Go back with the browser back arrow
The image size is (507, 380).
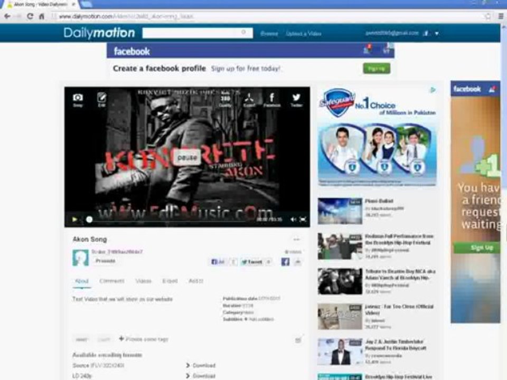pyautogui.click(x=7, y=16)
